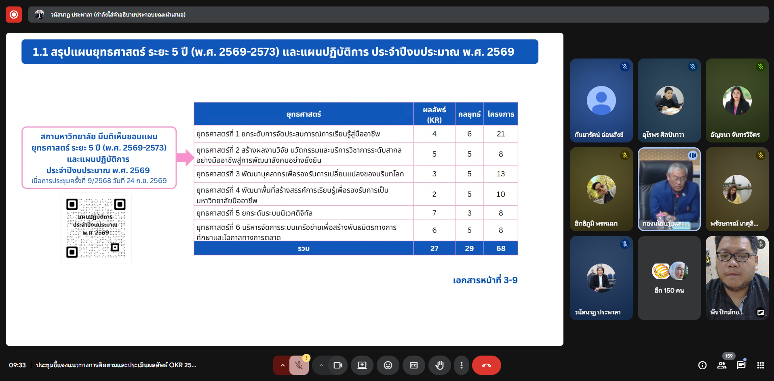Show the people list with 159 participants
Screen dimensions: 774x381
point(722,365)
